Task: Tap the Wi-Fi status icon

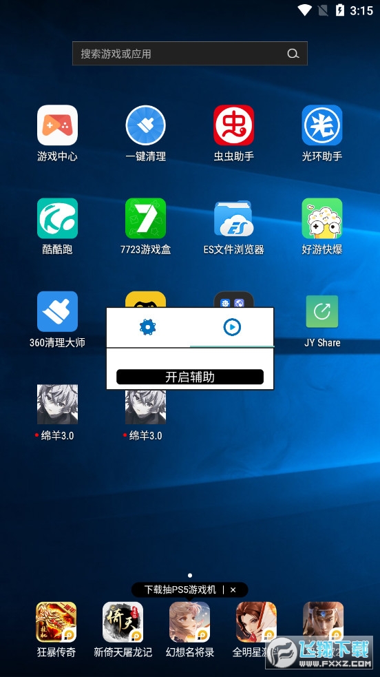Action: [x=305, y=10]
